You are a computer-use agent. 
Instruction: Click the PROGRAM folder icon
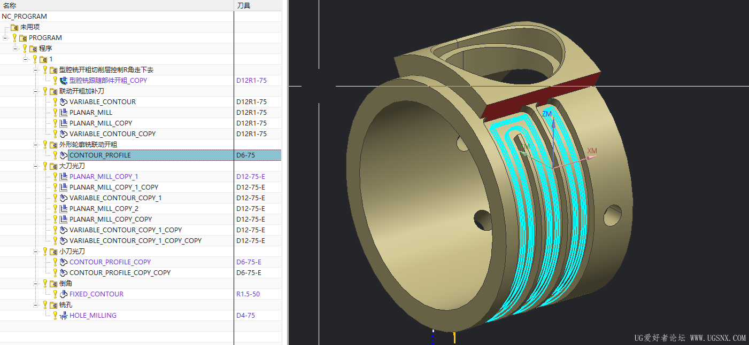click(x=23, y=38)
